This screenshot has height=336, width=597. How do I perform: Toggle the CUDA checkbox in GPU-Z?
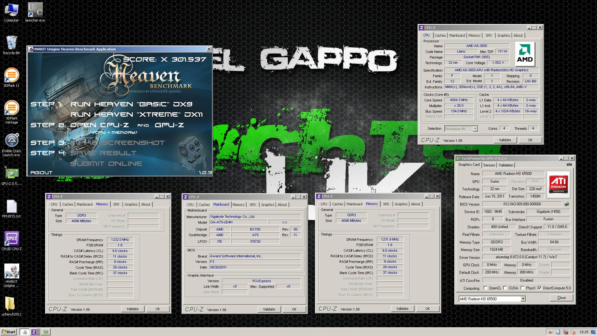[505, 288]
